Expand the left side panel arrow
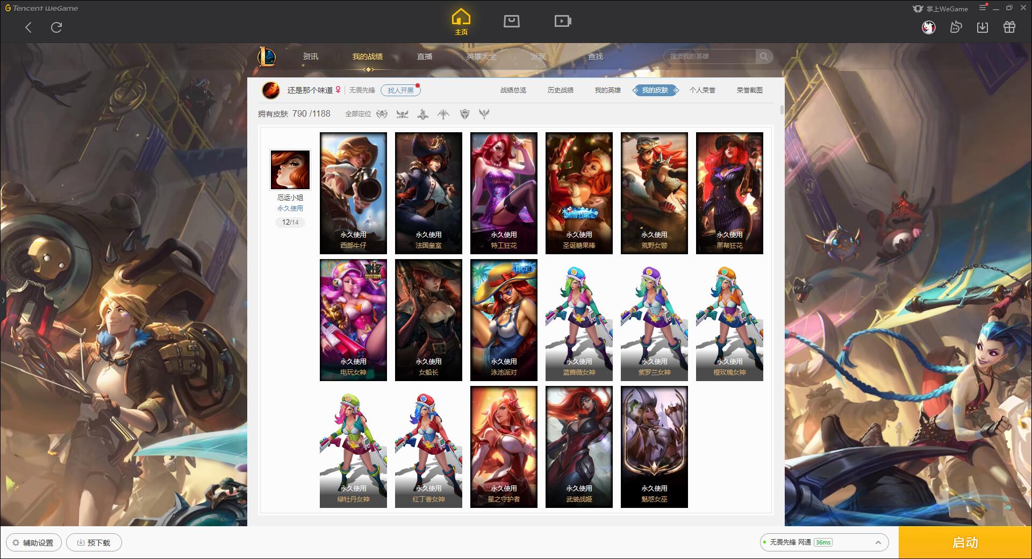This screenshot has height=559, width=1032. coord(3,300)
